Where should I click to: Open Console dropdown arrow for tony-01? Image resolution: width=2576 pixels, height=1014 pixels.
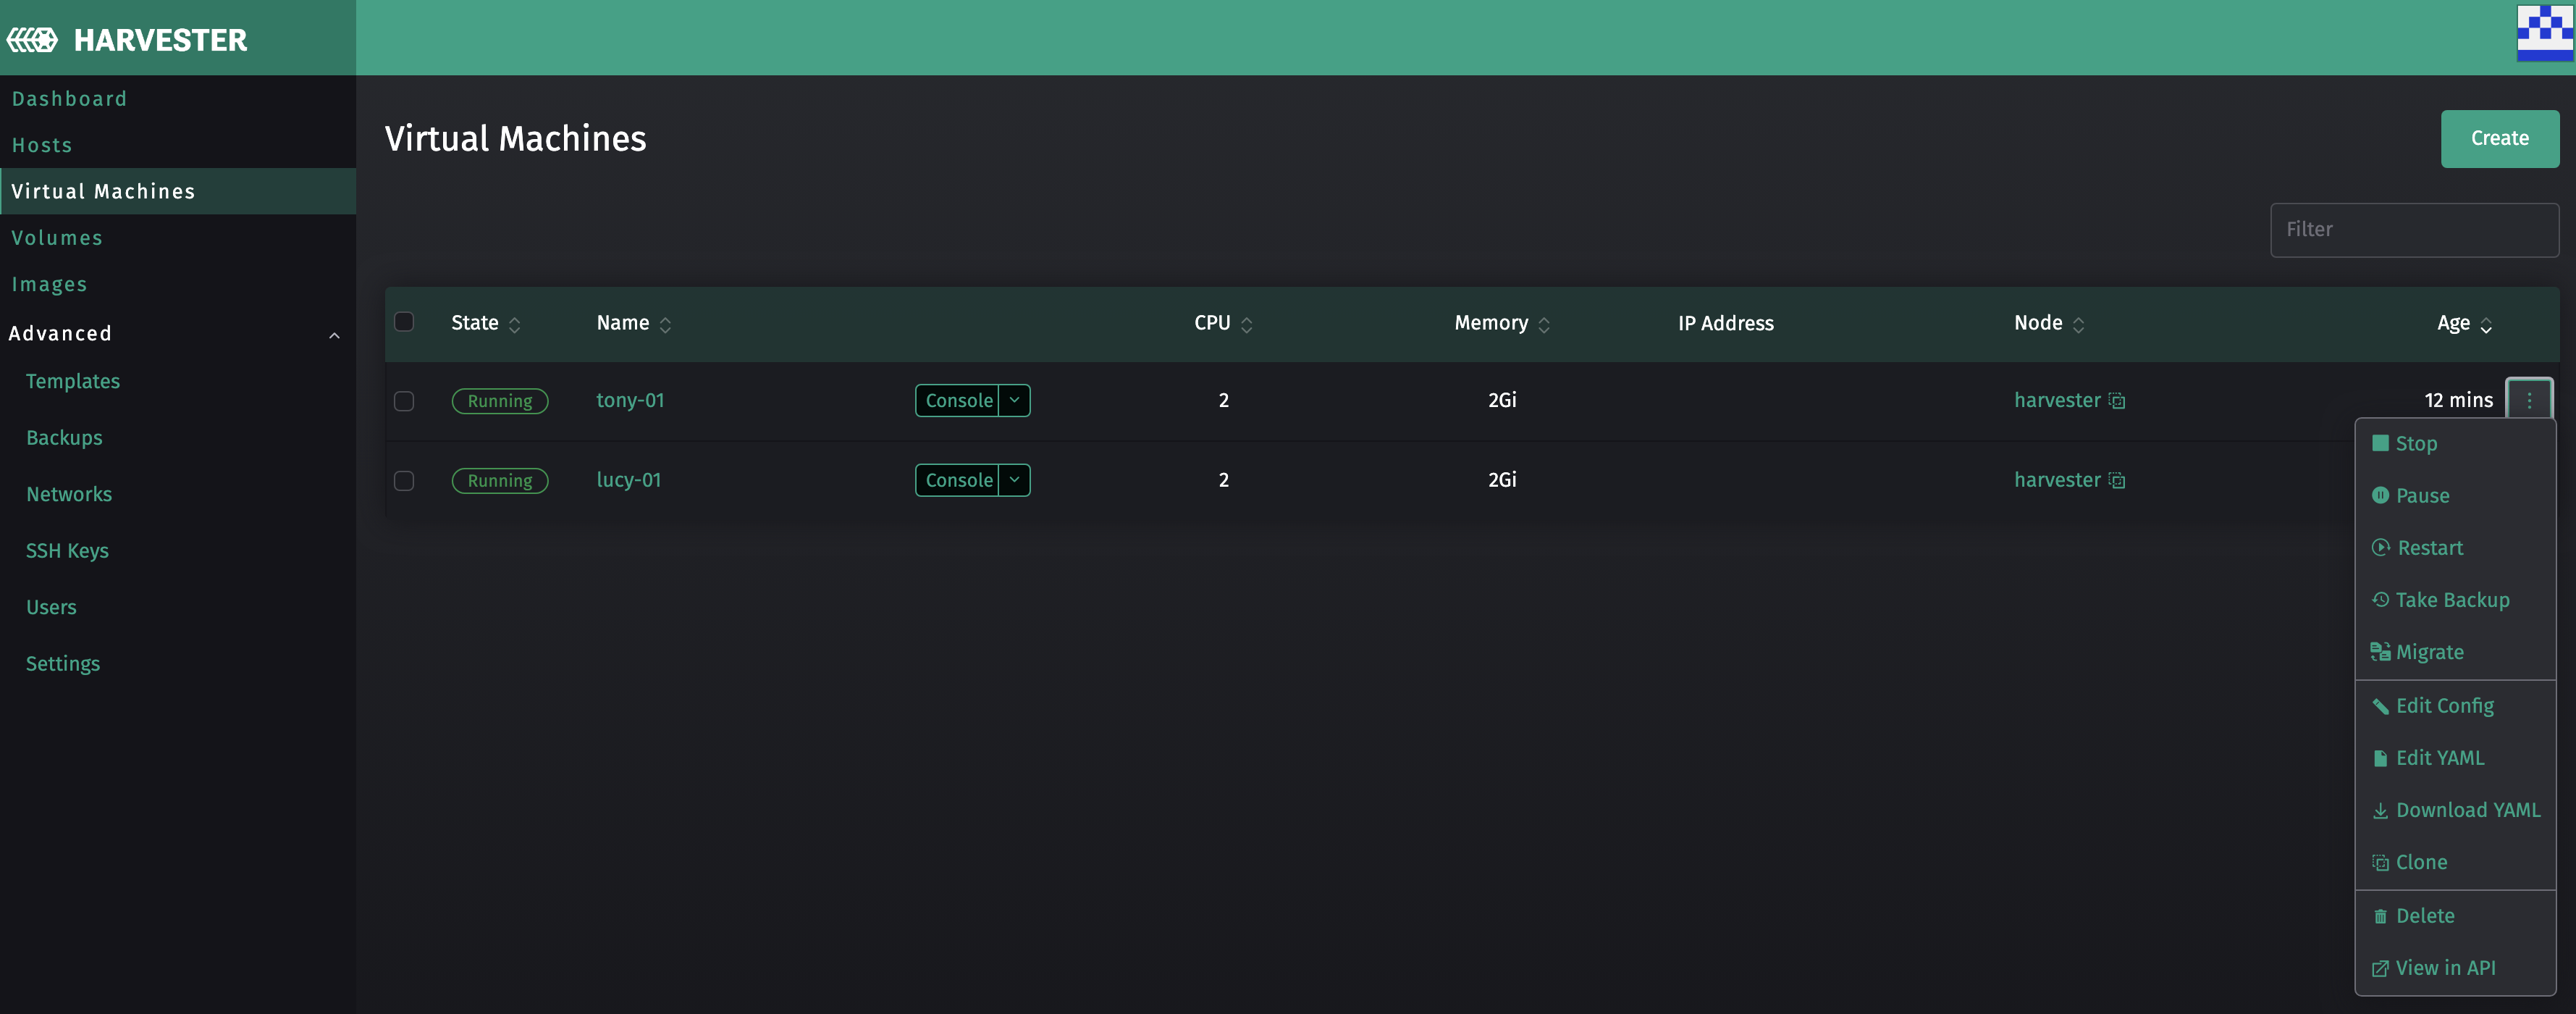(1014, 400)
